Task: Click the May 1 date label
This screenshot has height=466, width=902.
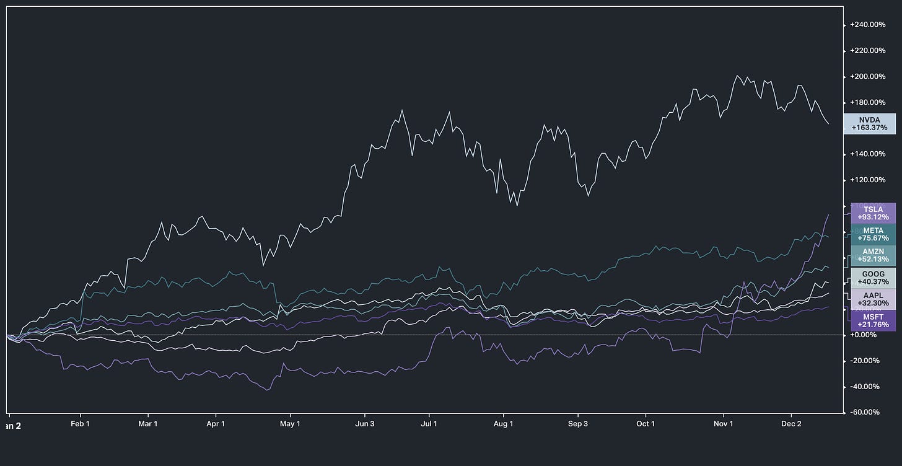Action: (290, 424)
